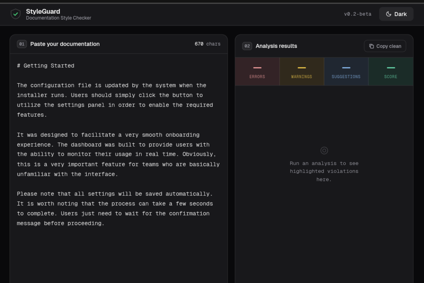The image size is (424, 283).
Task: Click the target icon in empty results
Action: (324, 151)
